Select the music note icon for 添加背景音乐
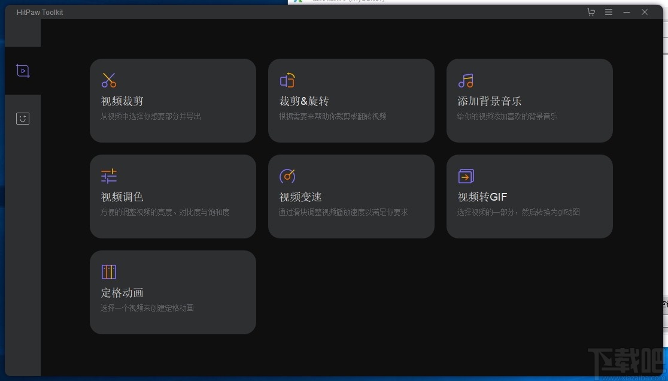Viewport: 668px width, 381px height. click(x=466, y=80)
